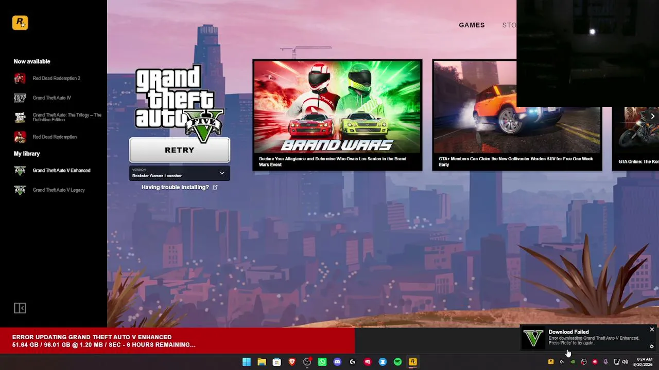Select Grand Theft Auto V Enhanced in My library
The height and width of the screenshot is (370, 659).
click(61, 171)
